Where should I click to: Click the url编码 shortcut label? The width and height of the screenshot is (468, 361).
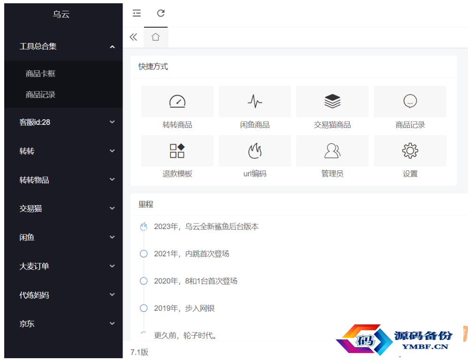tap(254, 174)
